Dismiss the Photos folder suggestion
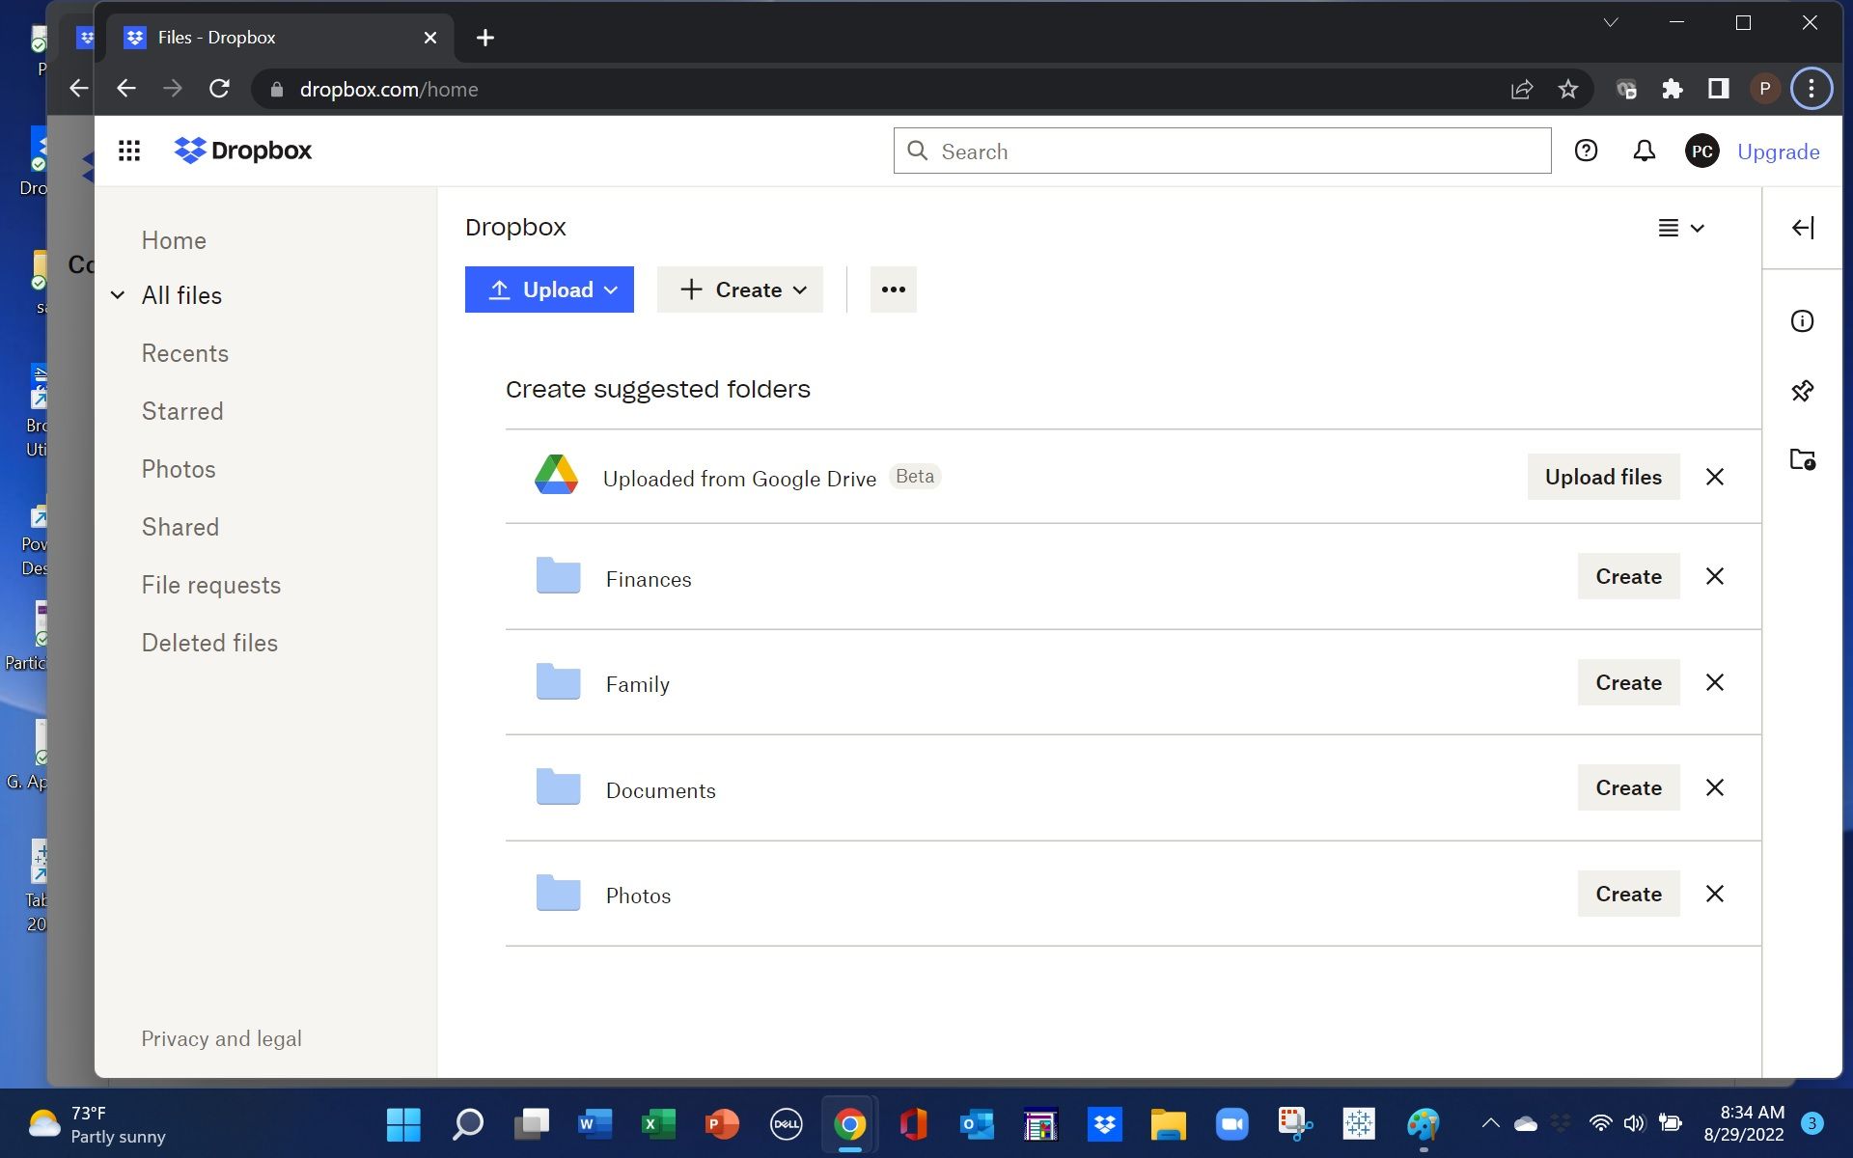This screenshot has width=1853, height=1158. click(1715, 894)
